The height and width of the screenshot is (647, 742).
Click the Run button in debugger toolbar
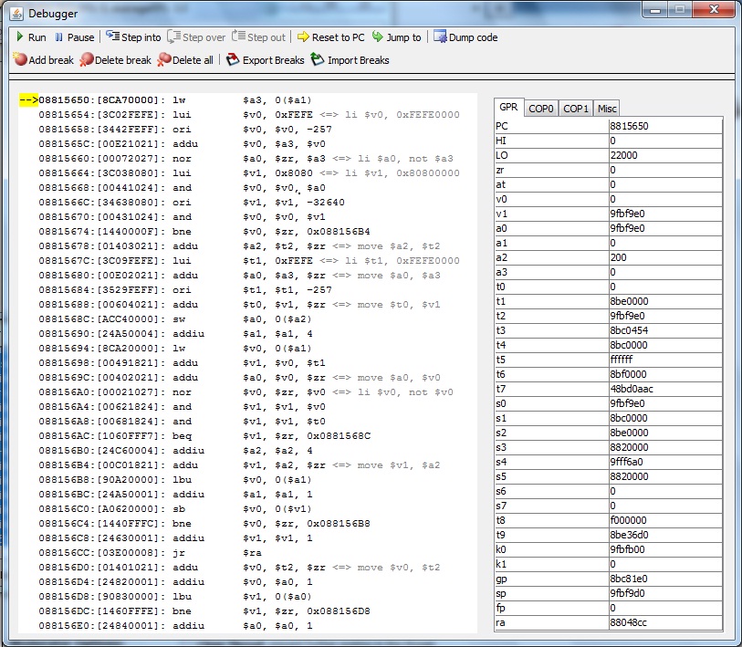tap(29, 37)
